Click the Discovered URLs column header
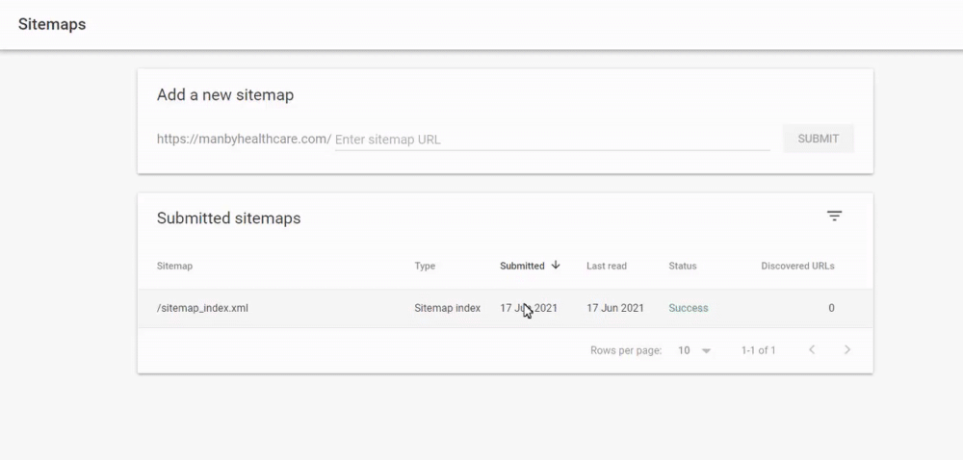The image size is (963, 460). (797, 267)
